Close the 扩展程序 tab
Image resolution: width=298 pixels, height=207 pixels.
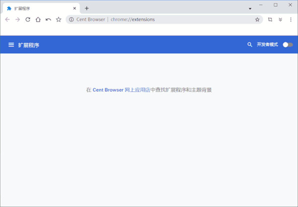(74, 8)
